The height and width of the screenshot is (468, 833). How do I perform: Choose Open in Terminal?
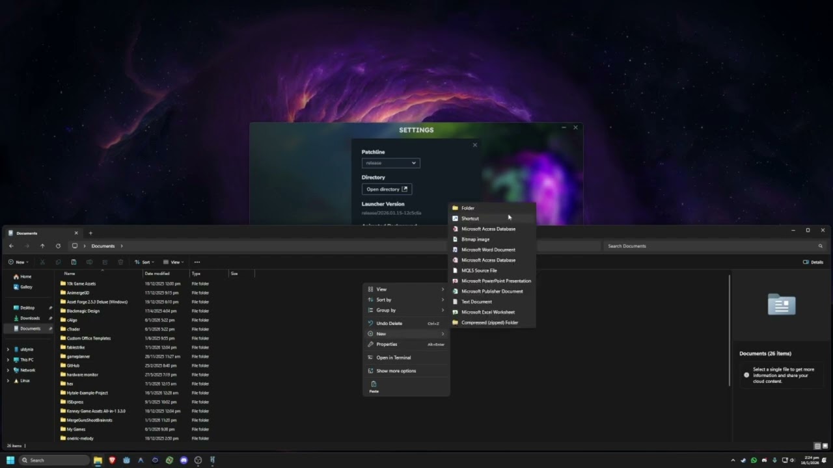pyautogui.click(x=406, y=357)
